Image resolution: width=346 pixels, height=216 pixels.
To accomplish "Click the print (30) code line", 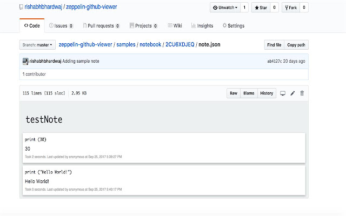I will (36, 139).
